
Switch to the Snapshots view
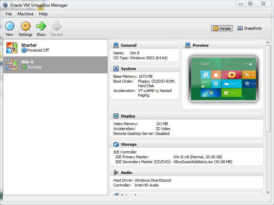[x=250, y=28]
